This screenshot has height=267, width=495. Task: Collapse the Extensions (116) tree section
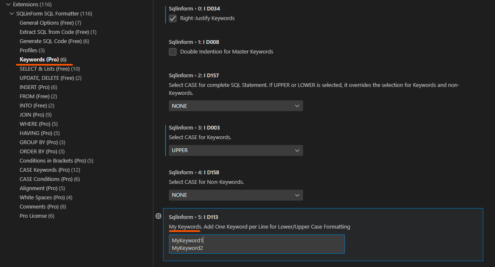click(8, 5)
